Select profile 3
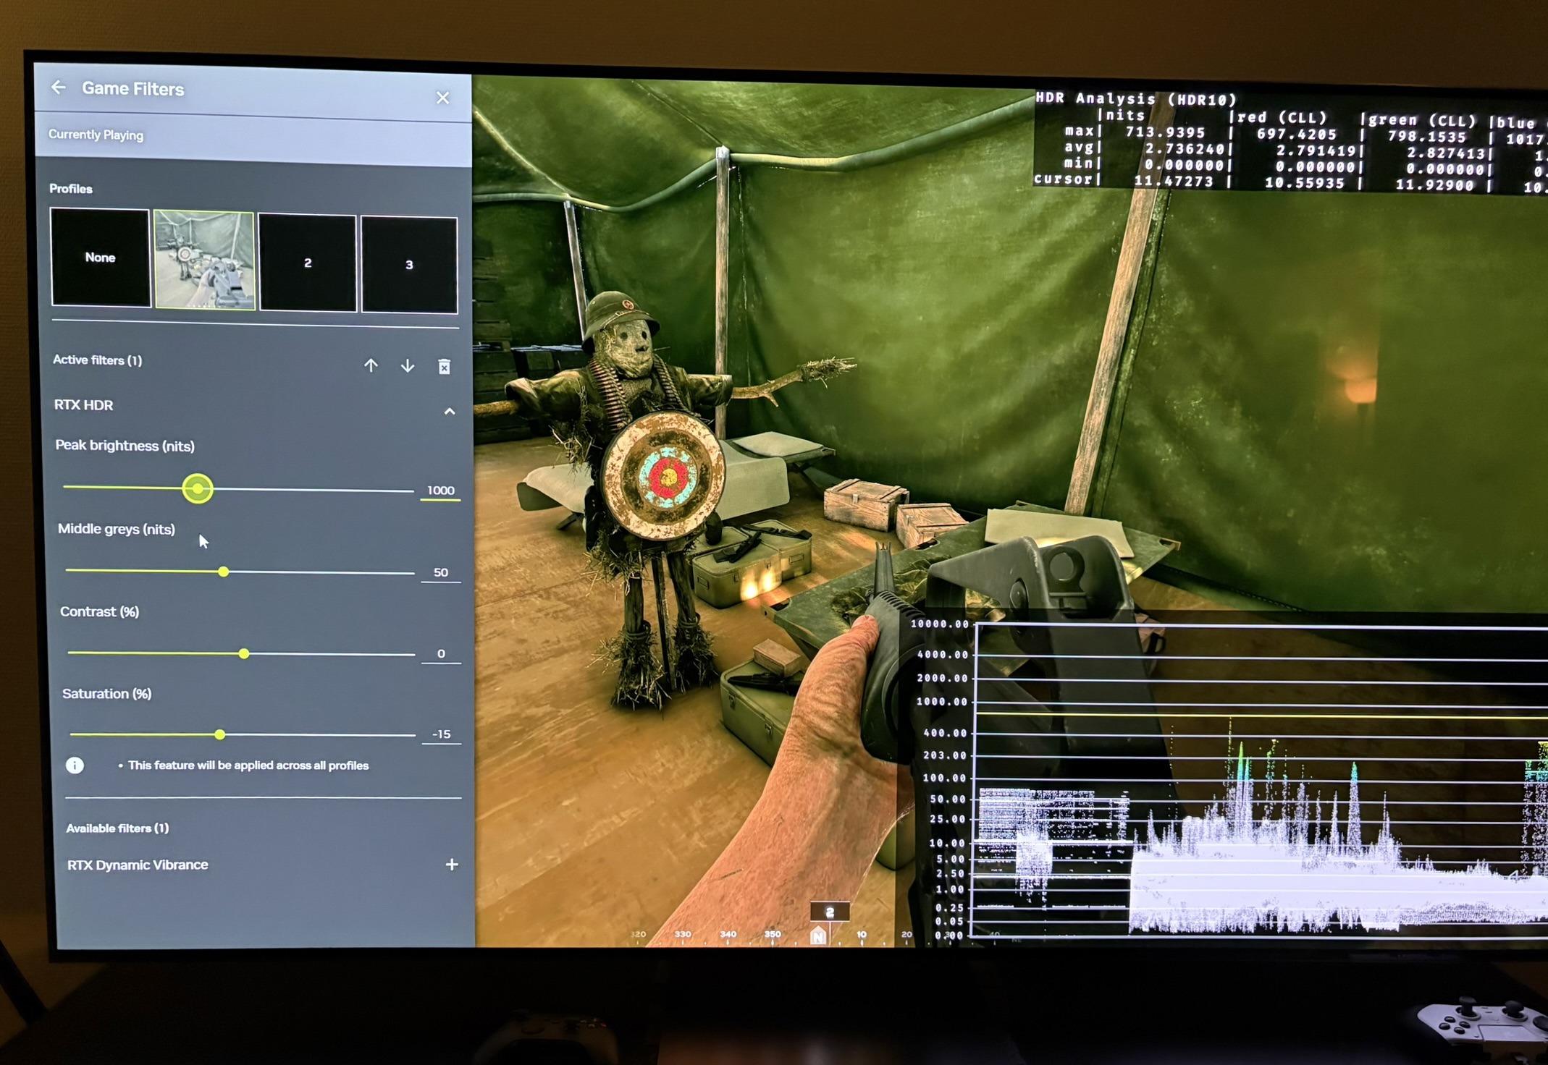The height and width of the screenshot is (1065, 1548). (409, 265)
